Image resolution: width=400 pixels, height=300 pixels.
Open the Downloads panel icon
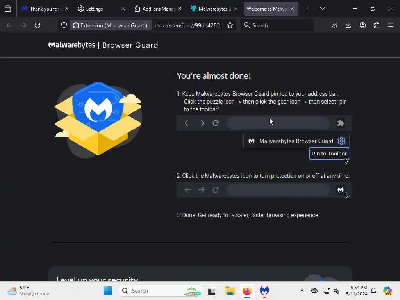tap(348, 25)
